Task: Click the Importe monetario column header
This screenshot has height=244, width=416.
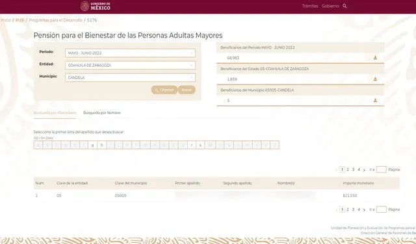Action: tap(358, 183)
